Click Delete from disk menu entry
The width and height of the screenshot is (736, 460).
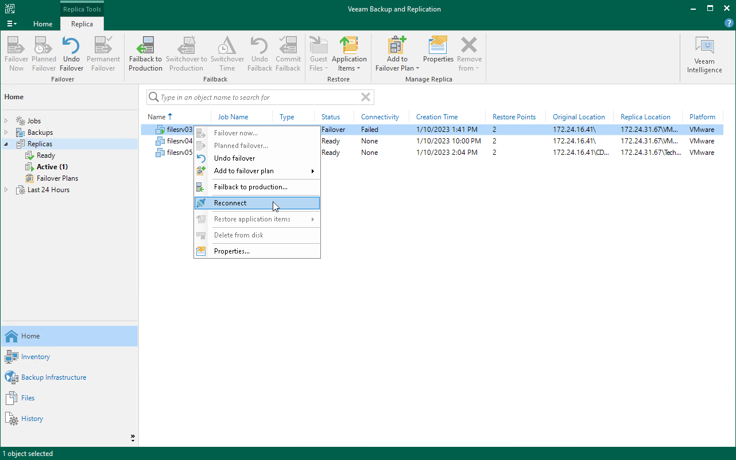coord(257,235)
